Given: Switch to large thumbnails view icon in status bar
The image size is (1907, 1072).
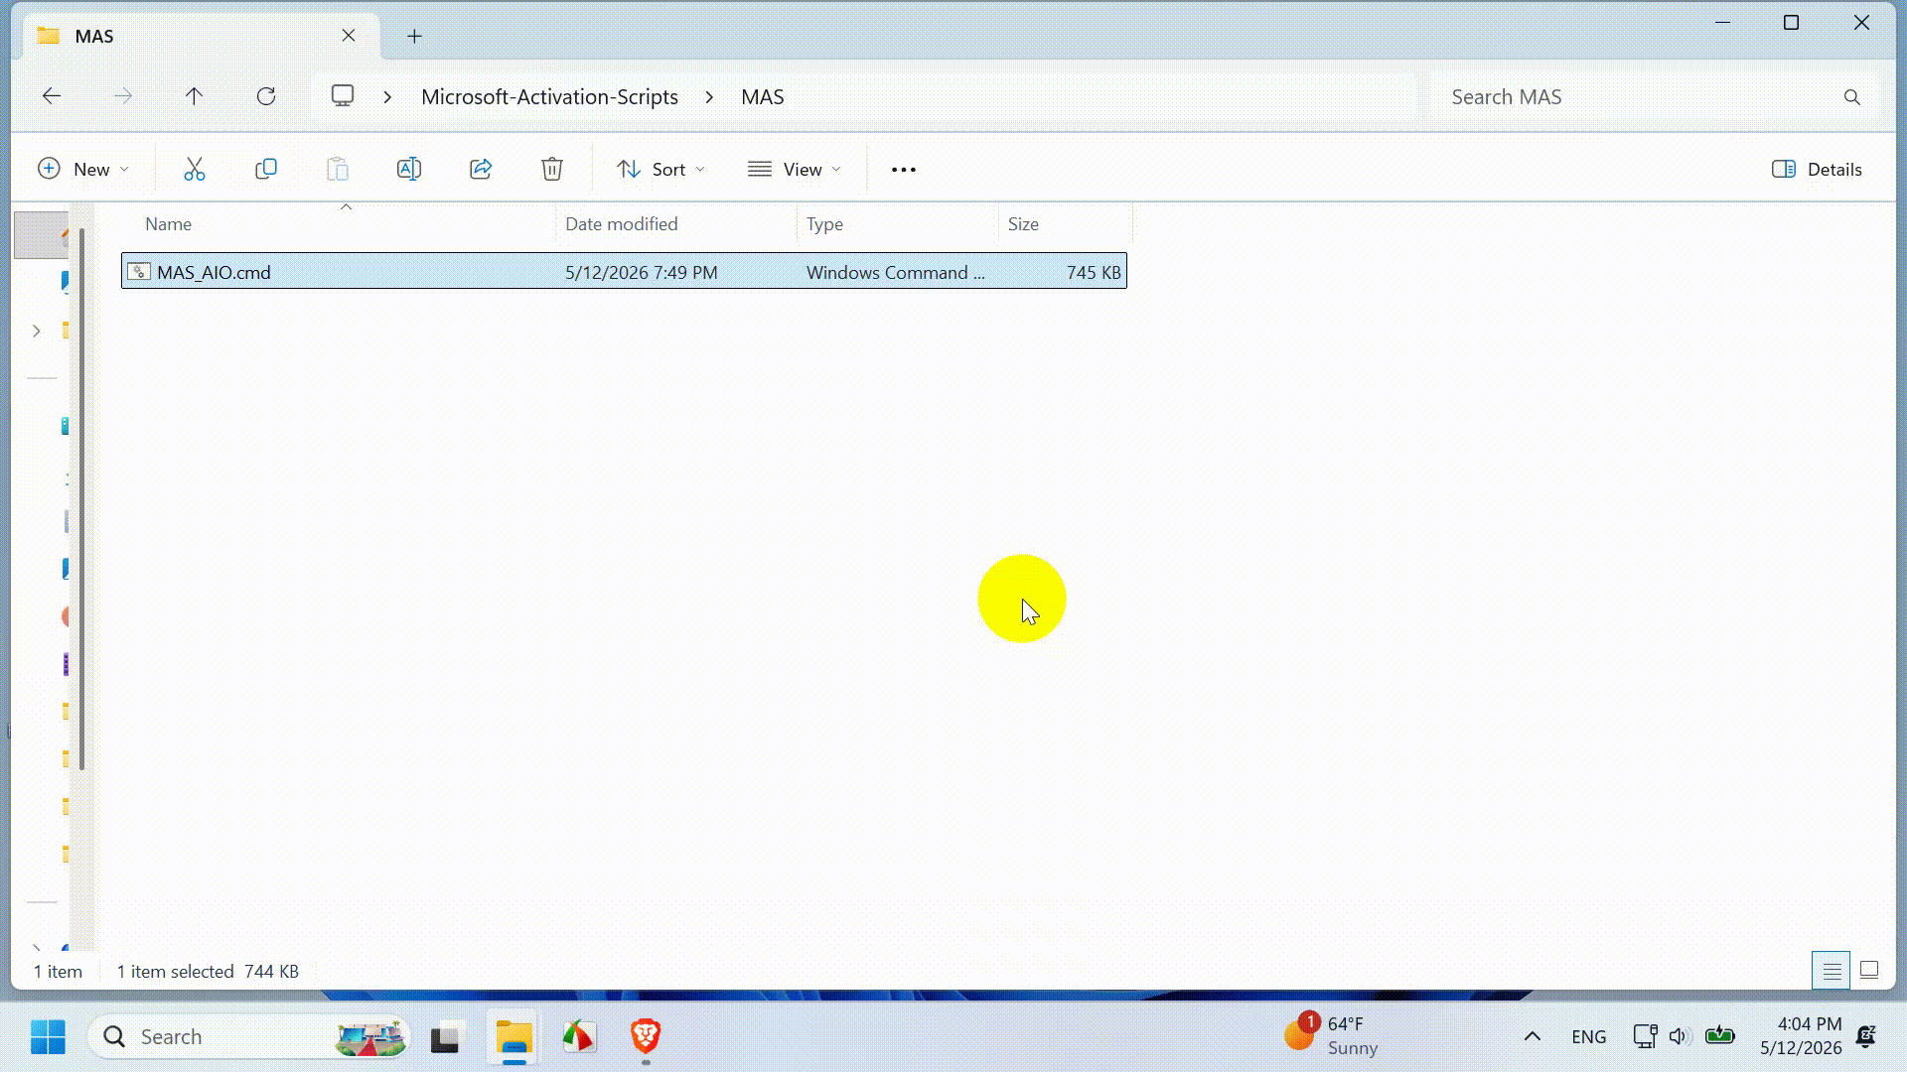Looking at the screenshot, I should tap(1869, 971).
